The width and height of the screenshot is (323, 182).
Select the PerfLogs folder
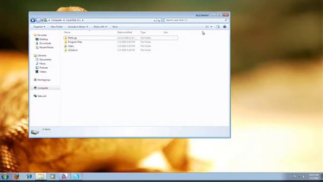pyautogui.click(x=121, y=38)
